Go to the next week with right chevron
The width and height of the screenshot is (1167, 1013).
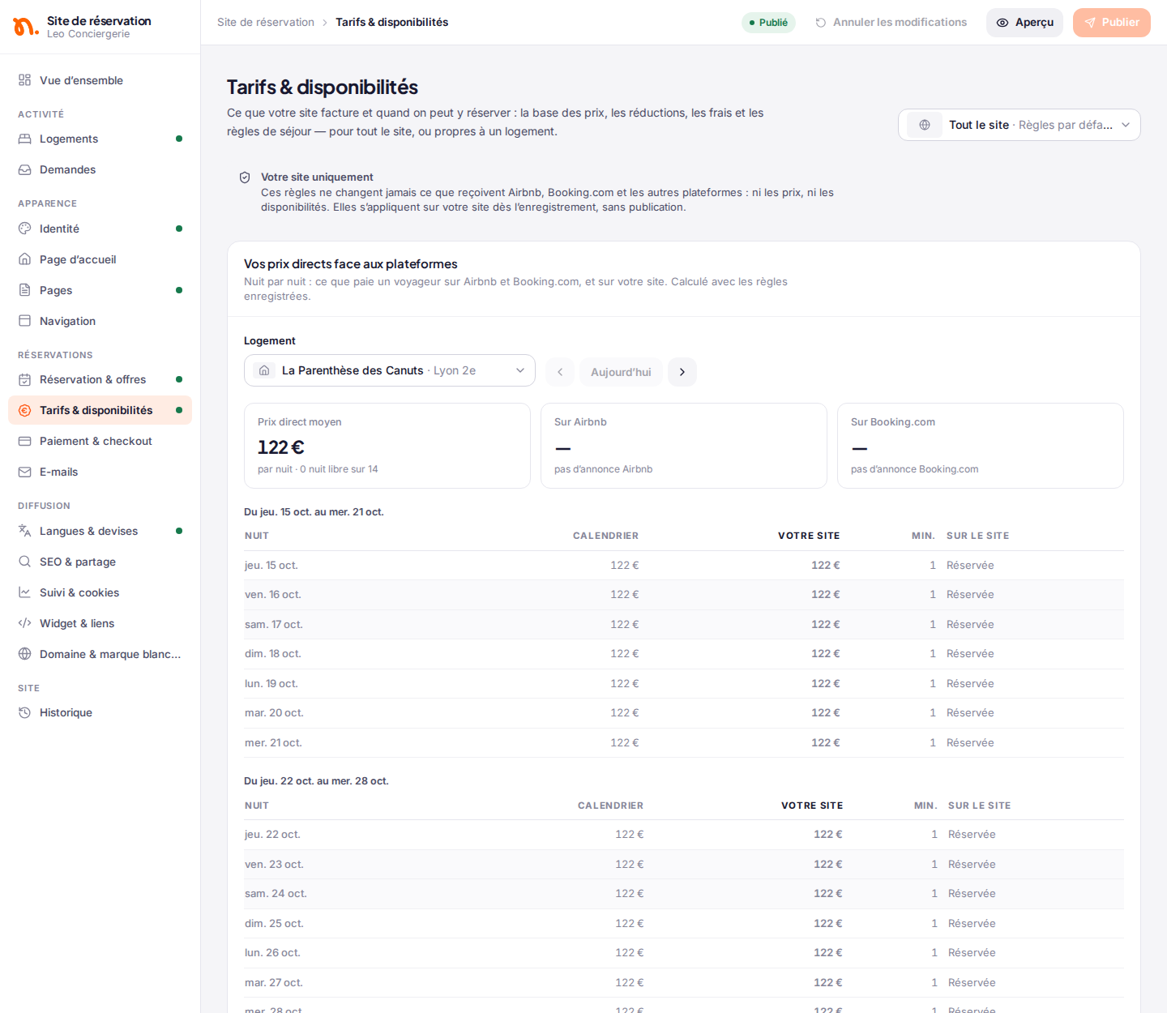pos(682,372)
